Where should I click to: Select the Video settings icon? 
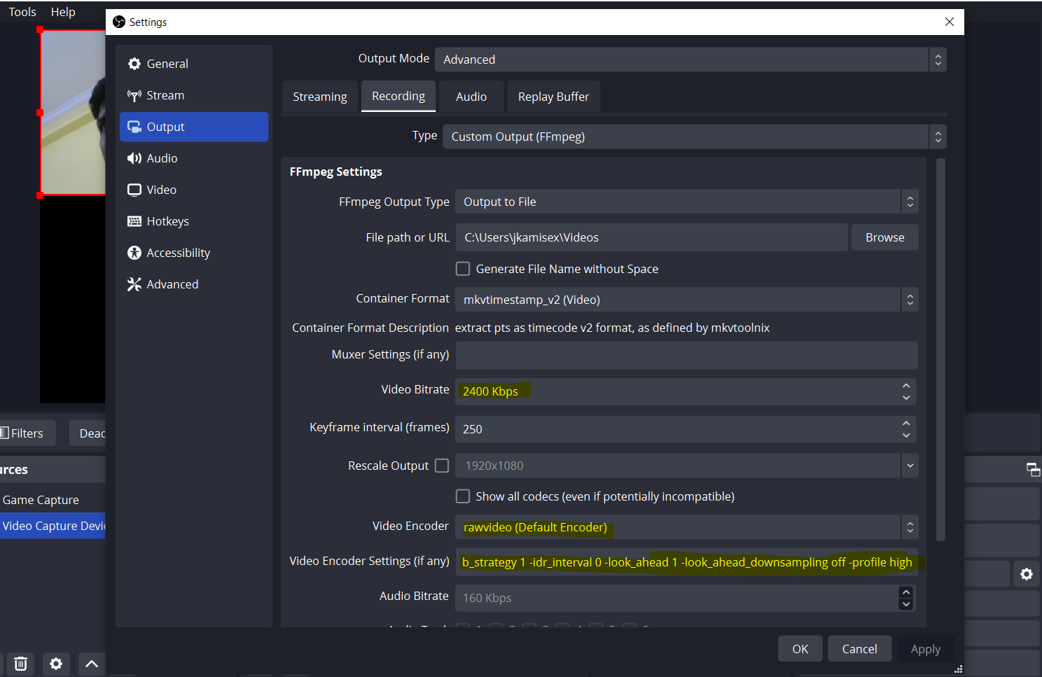coord(134,190)
